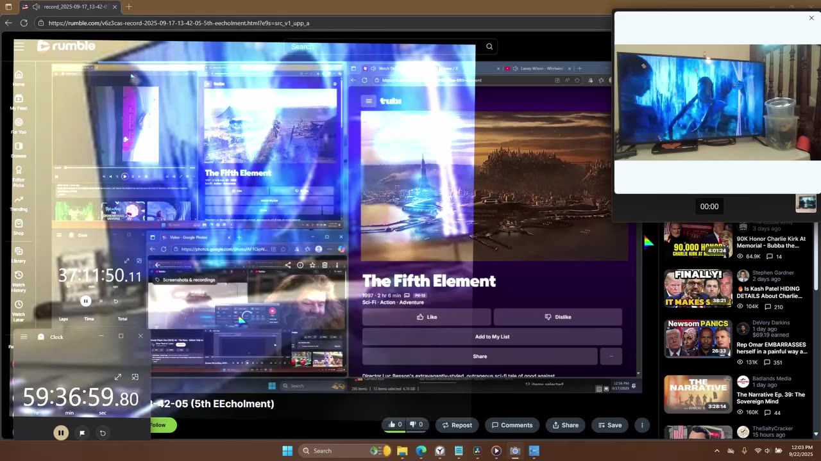
Task: Click the Badlands Media channel avatar
Action: (743, 382)
